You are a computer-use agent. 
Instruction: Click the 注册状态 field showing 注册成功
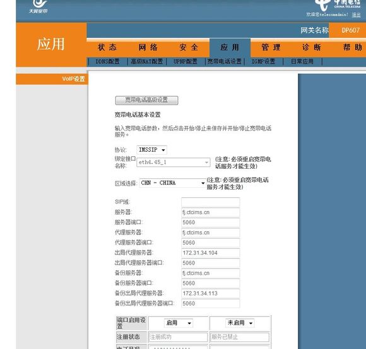click(178, 337)
